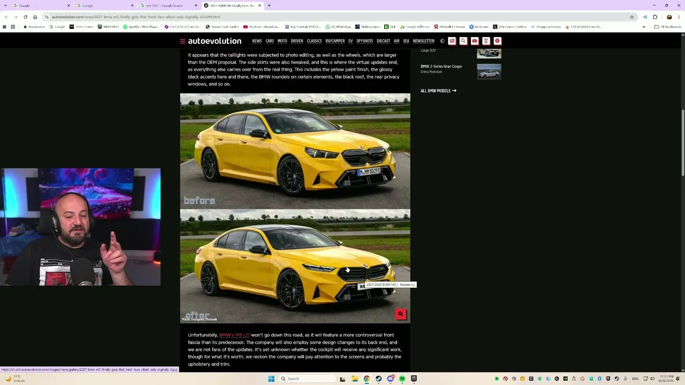Screen dimensions: 685x385
Task: Open the DIECAST section
Action: click(x=383, y=41)
